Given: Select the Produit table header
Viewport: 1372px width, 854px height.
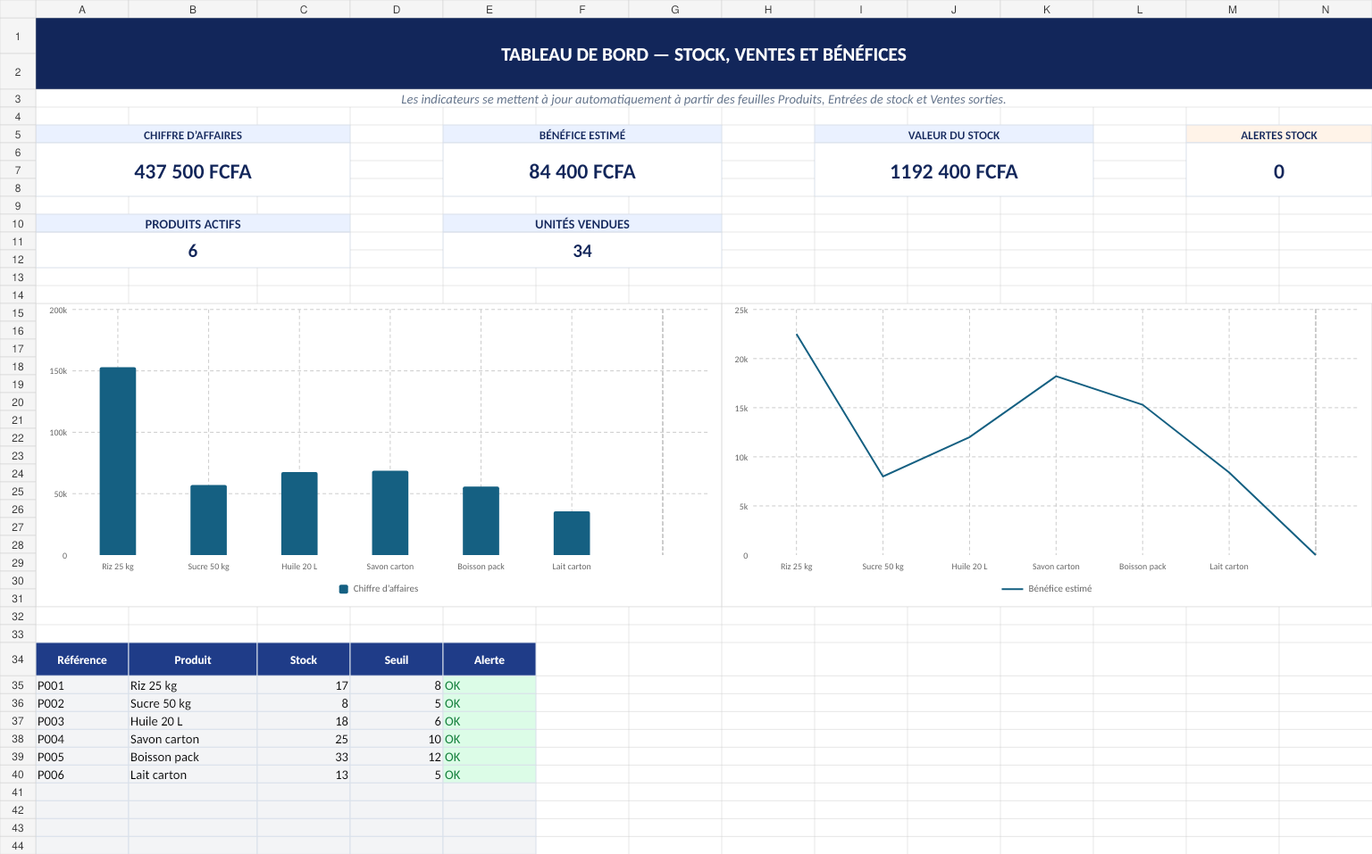Looking at the screenshot, I should [193, 659].
